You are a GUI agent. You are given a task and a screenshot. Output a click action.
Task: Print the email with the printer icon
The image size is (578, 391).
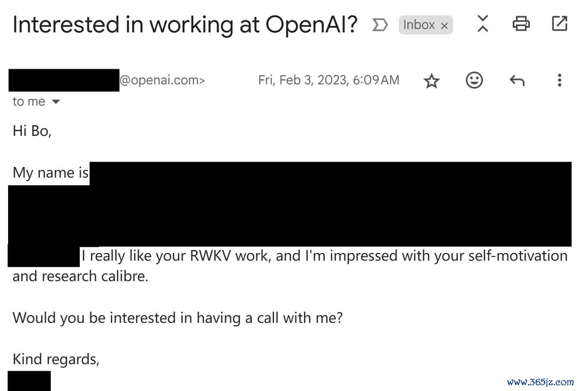pyautogui.click(x=521, y=24)
